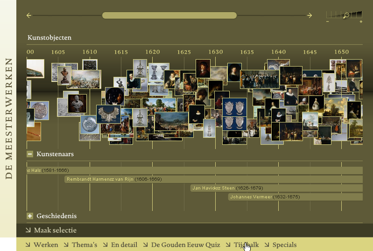Click the right arrow of the timeline scroller
373x251 pixels.
(x=310, y=16)
